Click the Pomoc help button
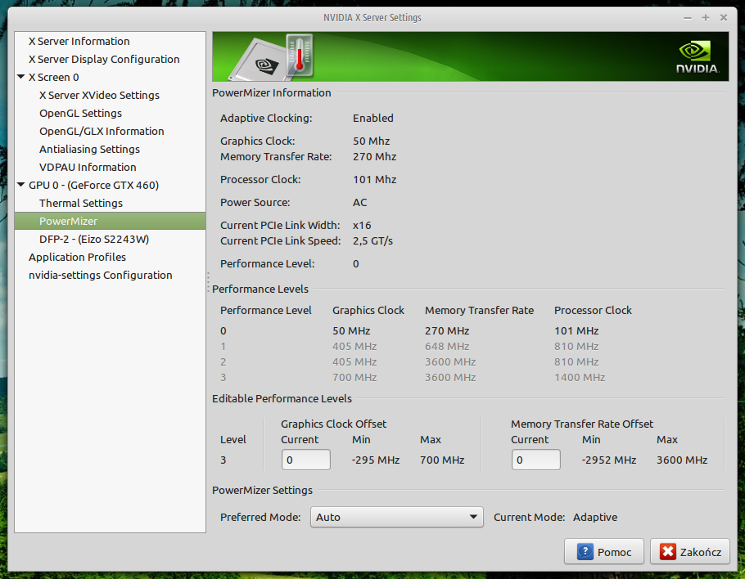Image resolution: width=745 pixels, height=579 pixels. (604, 551)
